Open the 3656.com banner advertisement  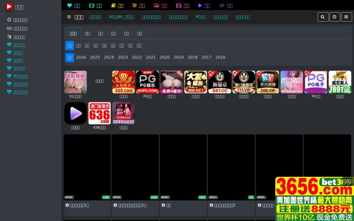(315, 199)
